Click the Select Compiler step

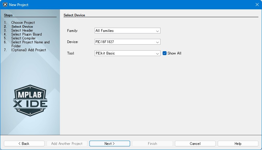pyautogui.click(x=23, y=38)
